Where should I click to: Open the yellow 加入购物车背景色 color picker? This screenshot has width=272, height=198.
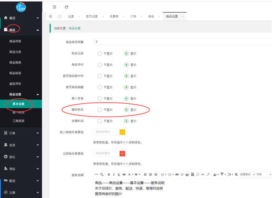tap(122, 132)
